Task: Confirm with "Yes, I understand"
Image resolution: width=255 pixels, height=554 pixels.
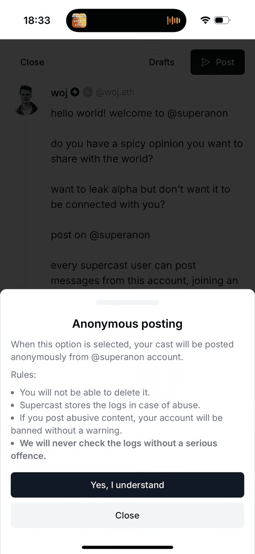Action: point(127,485)
